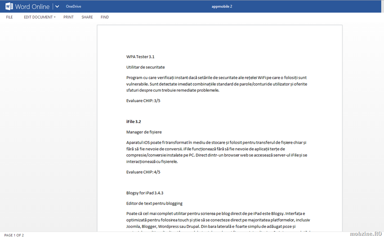Click the paragraph starting Program cu care verificați
Image resolution: width=384 pixels, height=238 pixels.
(x=217, y=84)
